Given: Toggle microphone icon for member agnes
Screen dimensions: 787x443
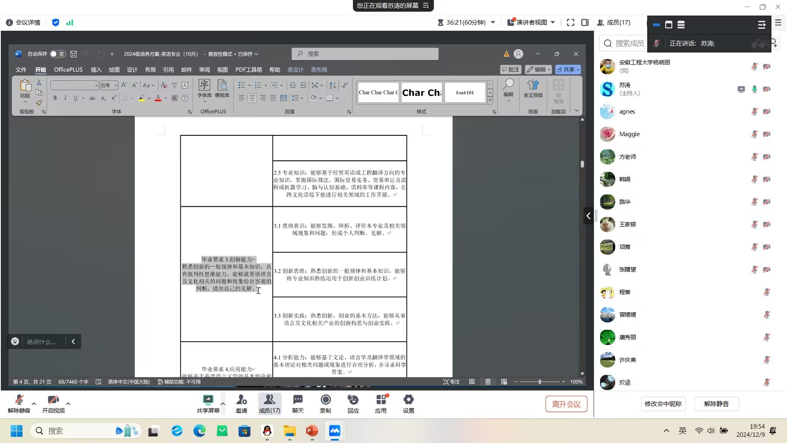Looking at the screenshot, I should click(754, 112).
